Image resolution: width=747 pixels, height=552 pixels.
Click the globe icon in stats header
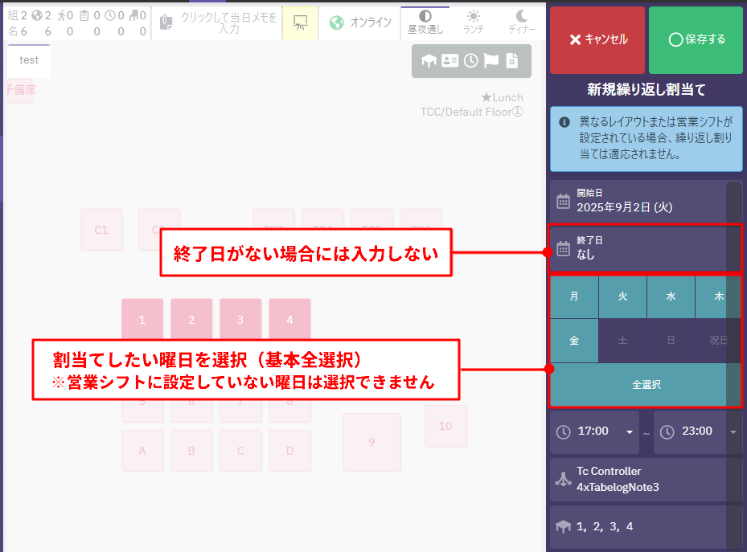click(x=37, y=16)
